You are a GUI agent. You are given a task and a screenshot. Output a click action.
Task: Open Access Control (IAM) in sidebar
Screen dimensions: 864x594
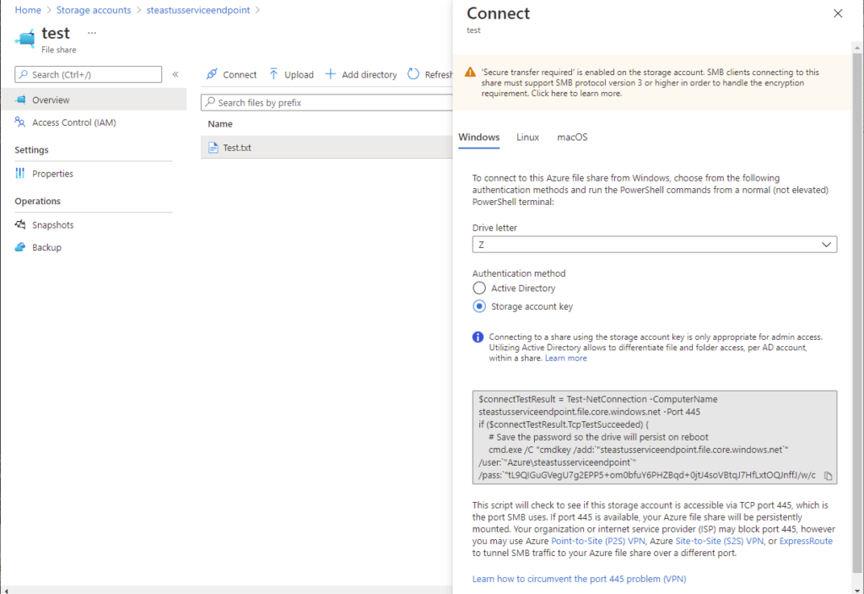(x=73, y=122)
